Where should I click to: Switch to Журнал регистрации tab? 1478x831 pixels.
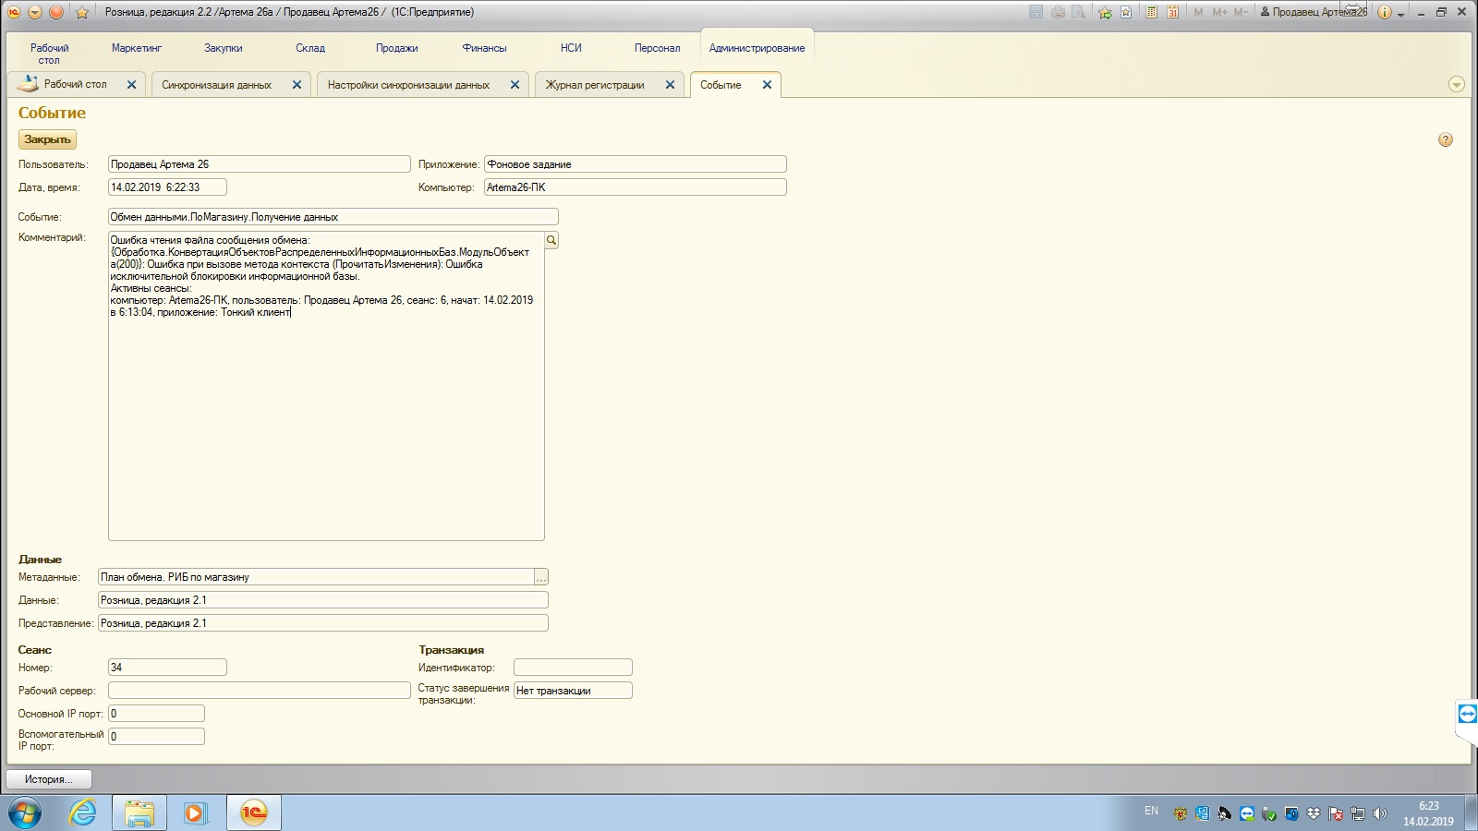[595, 85]
